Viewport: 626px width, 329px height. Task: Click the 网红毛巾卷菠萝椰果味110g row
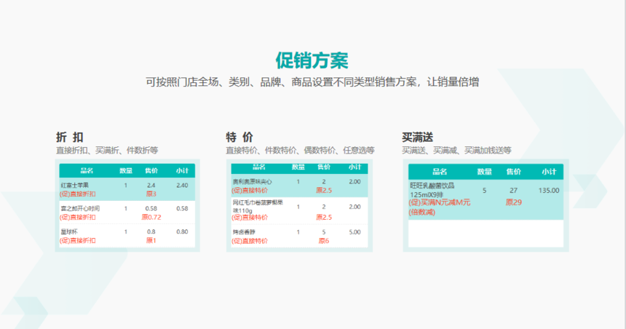click(299, 210)
